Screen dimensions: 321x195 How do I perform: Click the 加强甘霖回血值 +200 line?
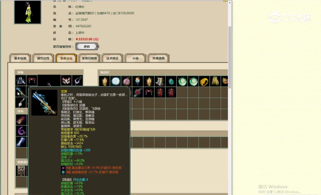tap(75, 150)
